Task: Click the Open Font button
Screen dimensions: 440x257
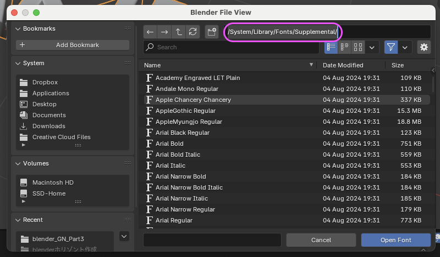Action: [395, 240]
